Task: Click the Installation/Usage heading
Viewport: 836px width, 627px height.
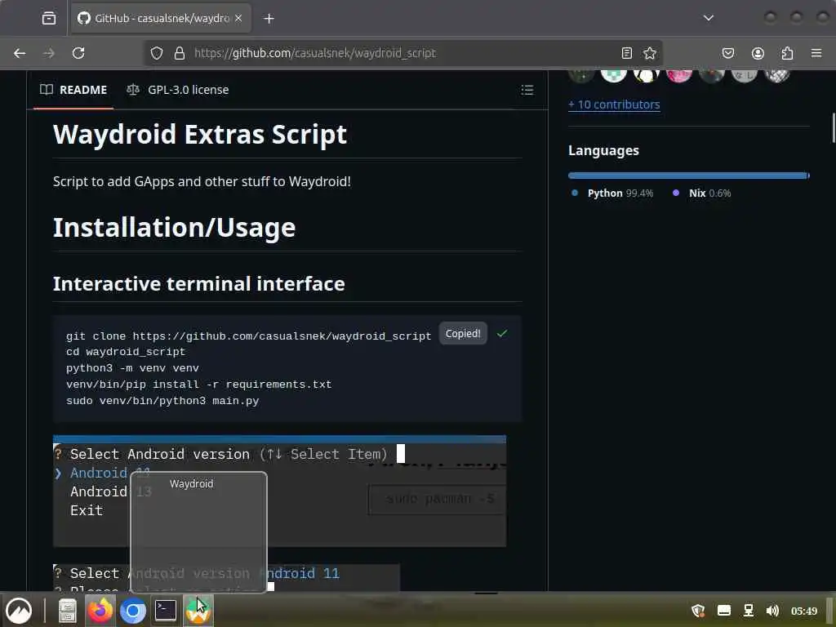Action: pos(174,228)
